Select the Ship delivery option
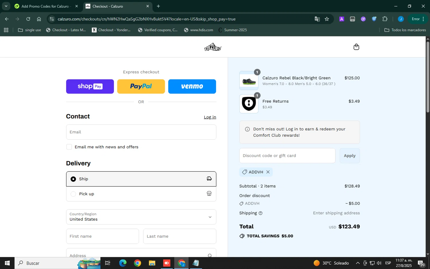The image size is (430, 269). (x=141, y=179)
